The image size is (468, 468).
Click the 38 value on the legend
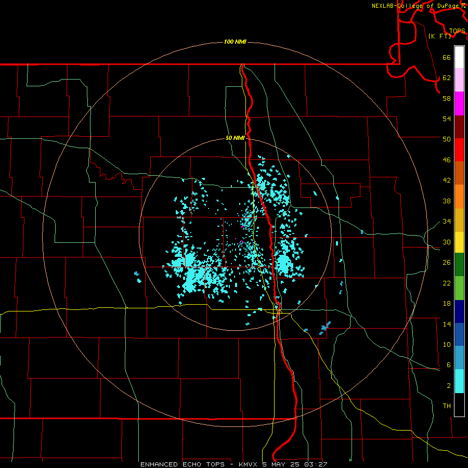click(447, 201)
